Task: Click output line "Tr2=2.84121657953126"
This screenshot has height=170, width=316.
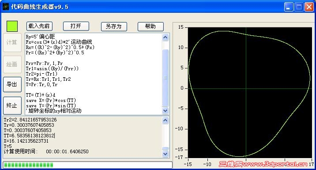Action: pyautogui.click(x=30, y=120)
